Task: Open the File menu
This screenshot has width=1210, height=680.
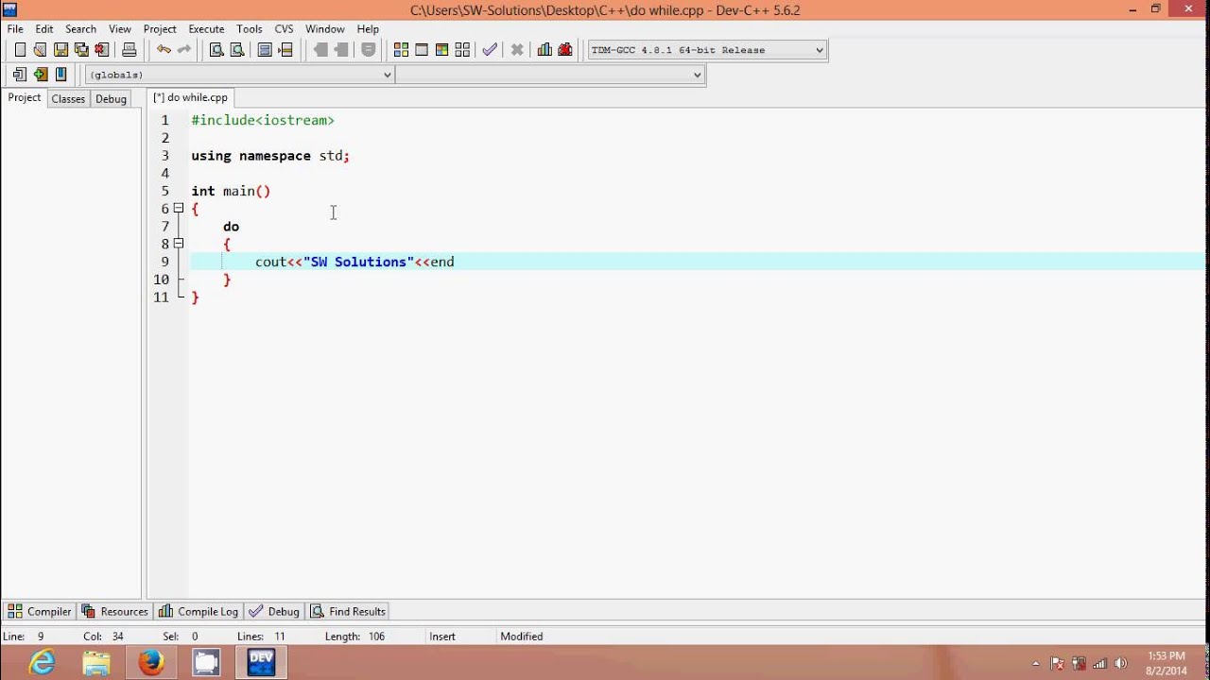Action: (15, 29)
